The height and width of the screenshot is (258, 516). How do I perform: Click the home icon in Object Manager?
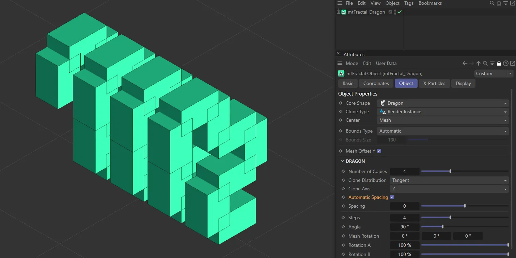[x=499, y=3]
